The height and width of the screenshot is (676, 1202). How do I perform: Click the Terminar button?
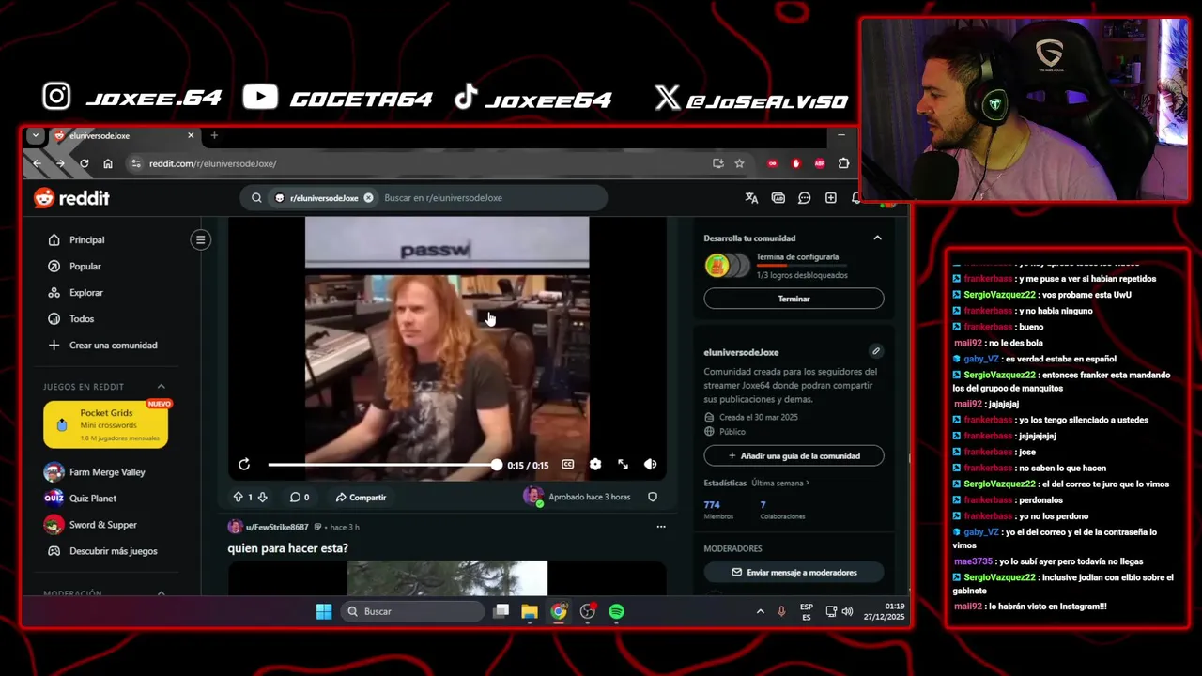tap(794, 299)
